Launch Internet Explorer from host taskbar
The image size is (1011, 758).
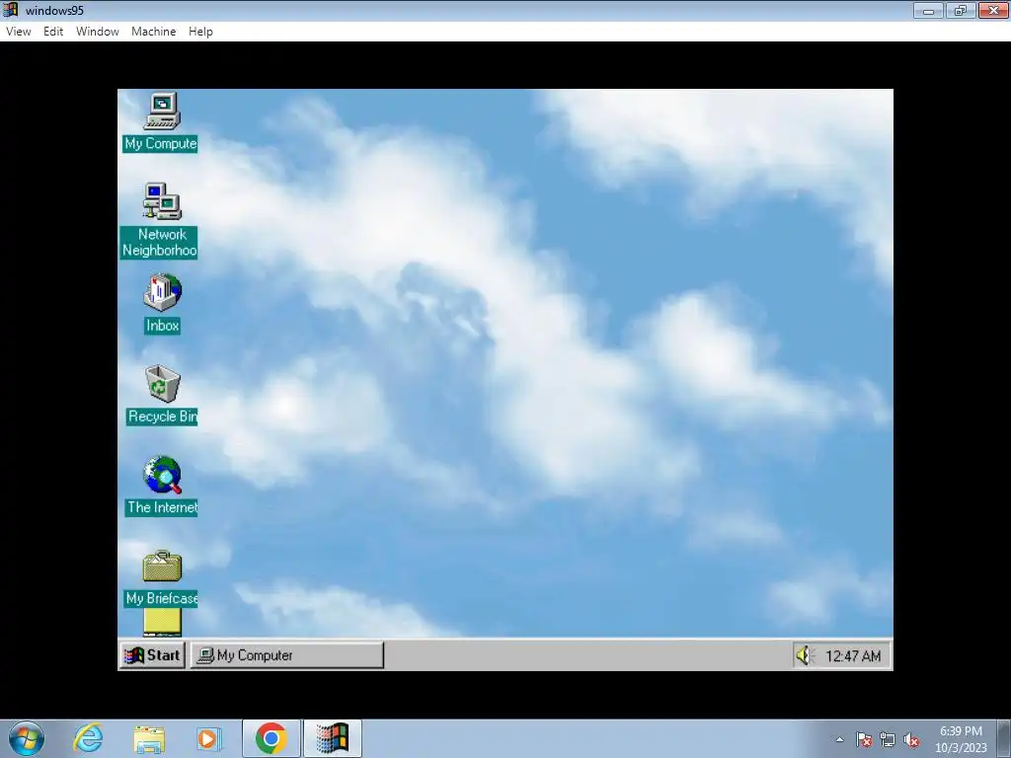[x=88, y=738]
